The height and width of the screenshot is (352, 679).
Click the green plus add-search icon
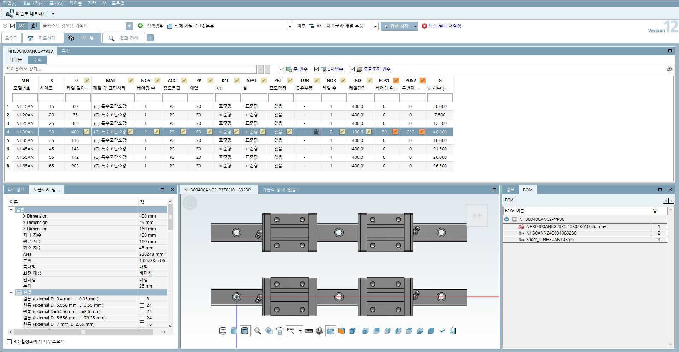coord(140,26)
